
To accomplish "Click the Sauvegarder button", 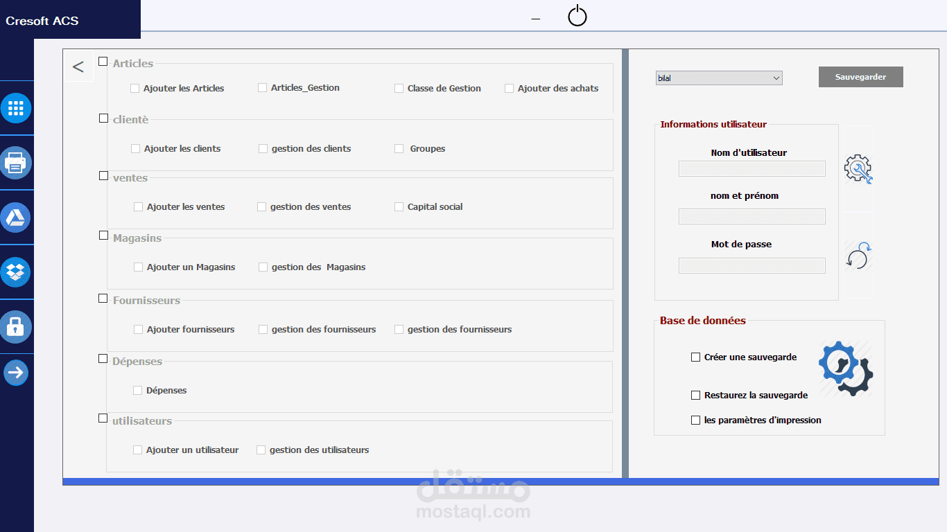I will pyautogui.click(x=861, y=77).
